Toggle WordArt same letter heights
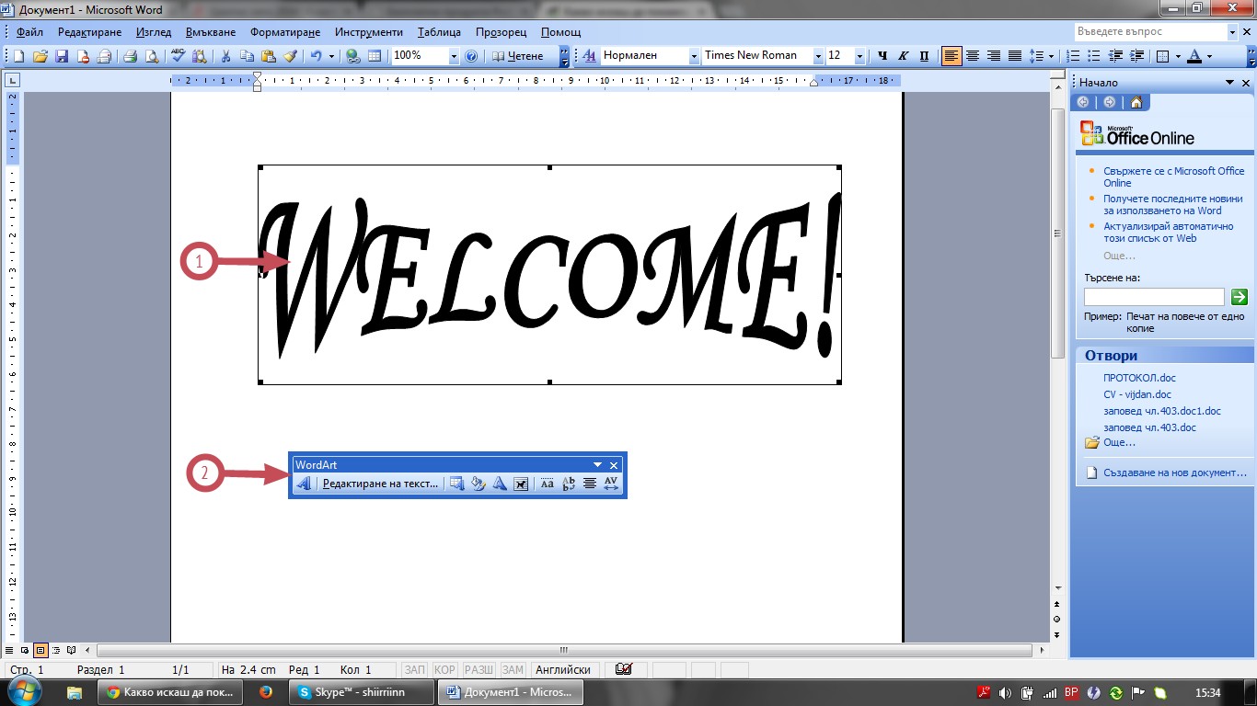The height and width of the screenshot is (706, 1257). point(548,484)
